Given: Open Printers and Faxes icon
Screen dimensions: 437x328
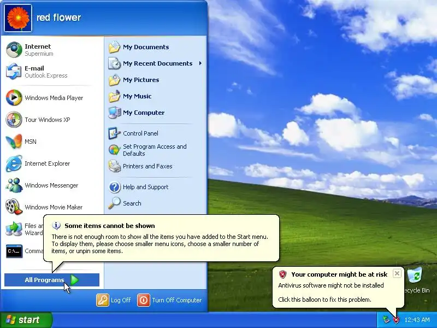Looking at the screenshot, I should (114, 166).
